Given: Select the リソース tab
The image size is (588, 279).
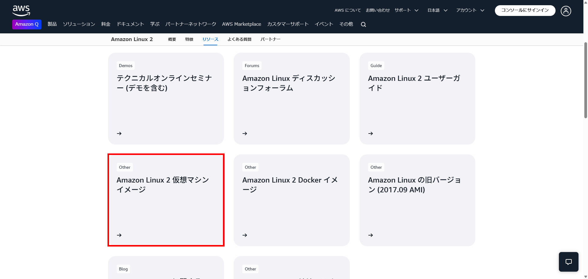Looking at the screenshot, I should (210, 39).
